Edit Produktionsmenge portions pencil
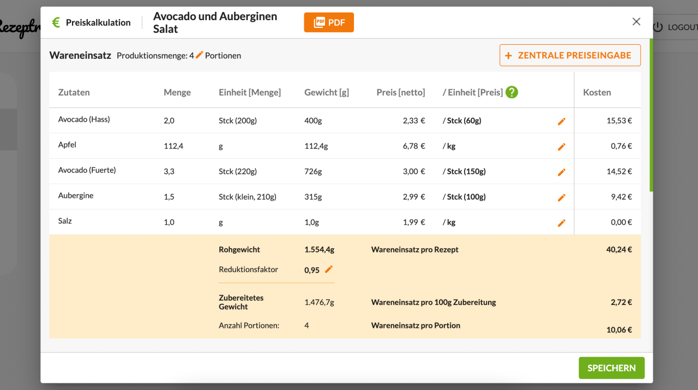Image resolution: width=698 pixels, height=390 pixels. pos(200,55)
